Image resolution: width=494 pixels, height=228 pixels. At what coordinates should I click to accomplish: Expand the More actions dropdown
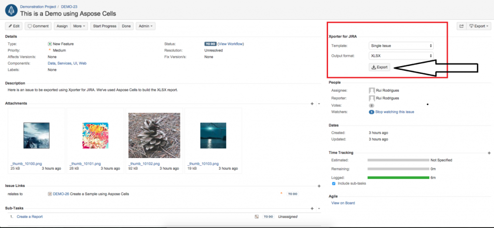coord(79,26)
